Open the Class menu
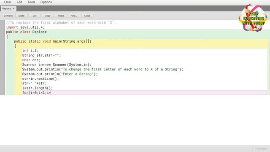Viewport: 270px width, 152px height. (8, 2)
